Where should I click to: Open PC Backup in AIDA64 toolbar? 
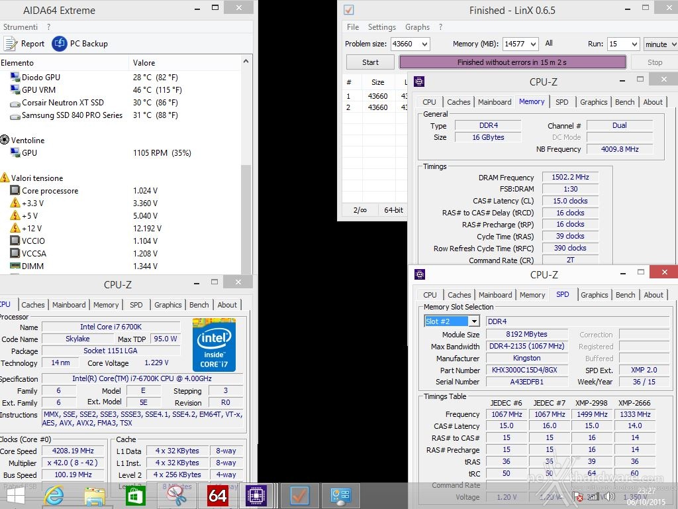coord(79,44)
